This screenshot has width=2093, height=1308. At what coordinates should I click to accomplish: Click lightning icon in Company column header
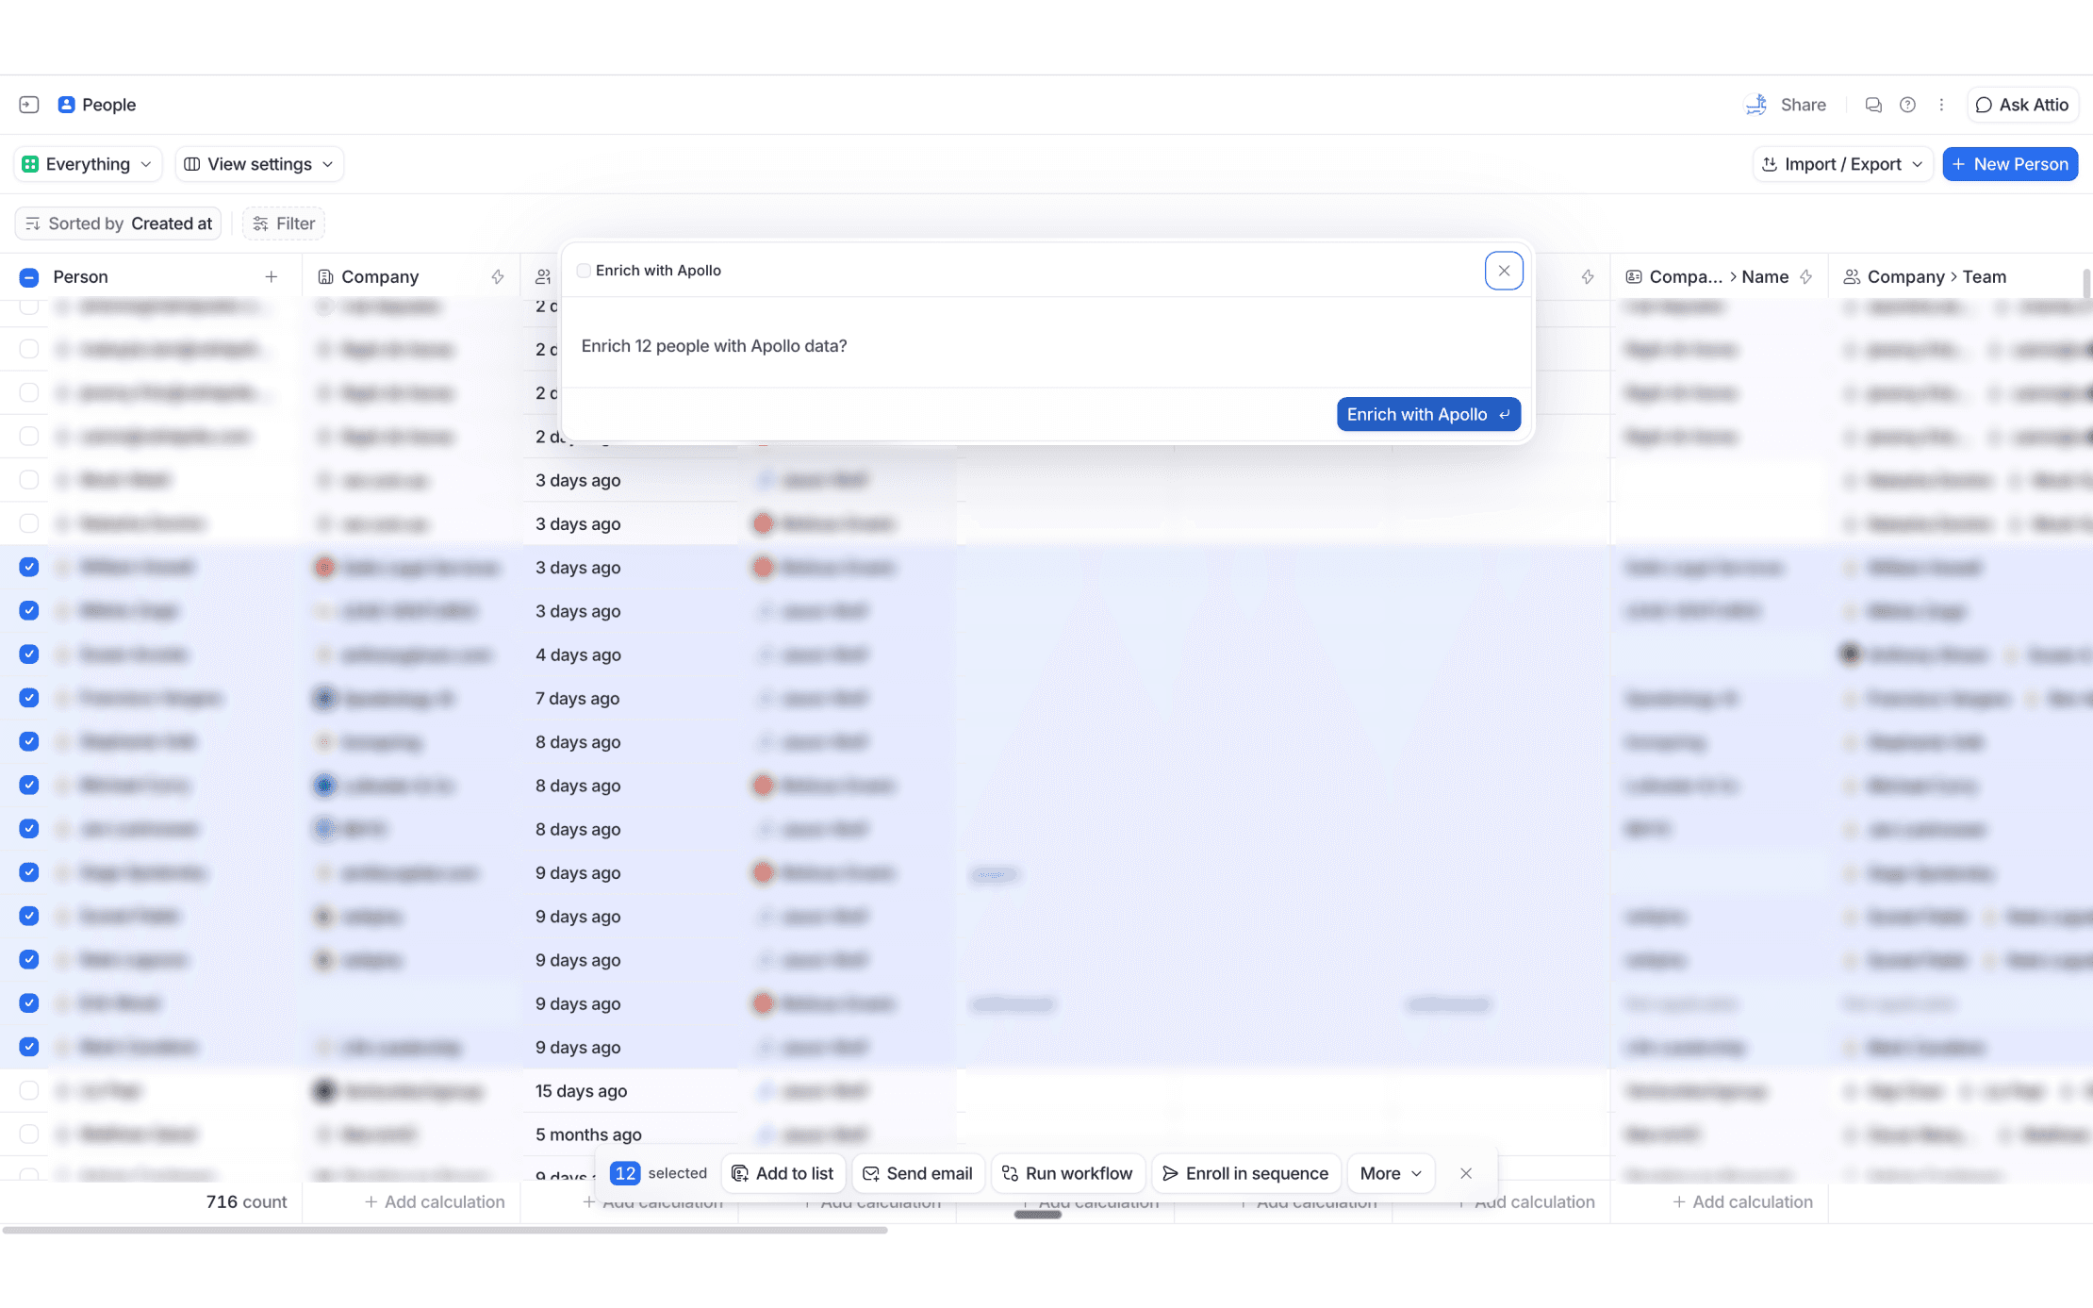pos(498,276)
